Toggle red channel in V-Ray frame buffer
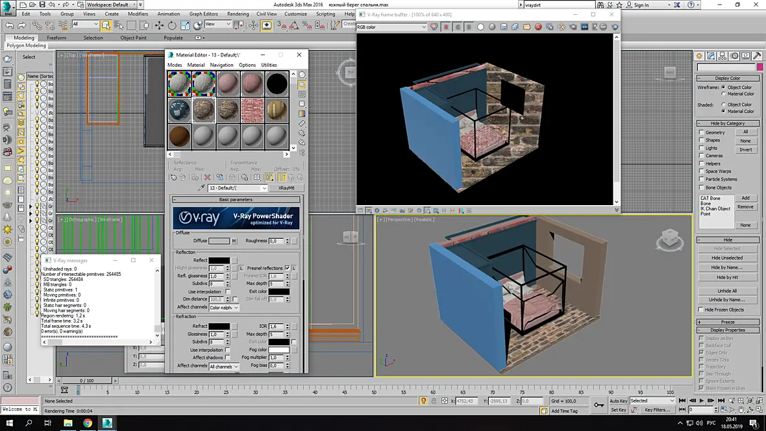 click(446, 27)
